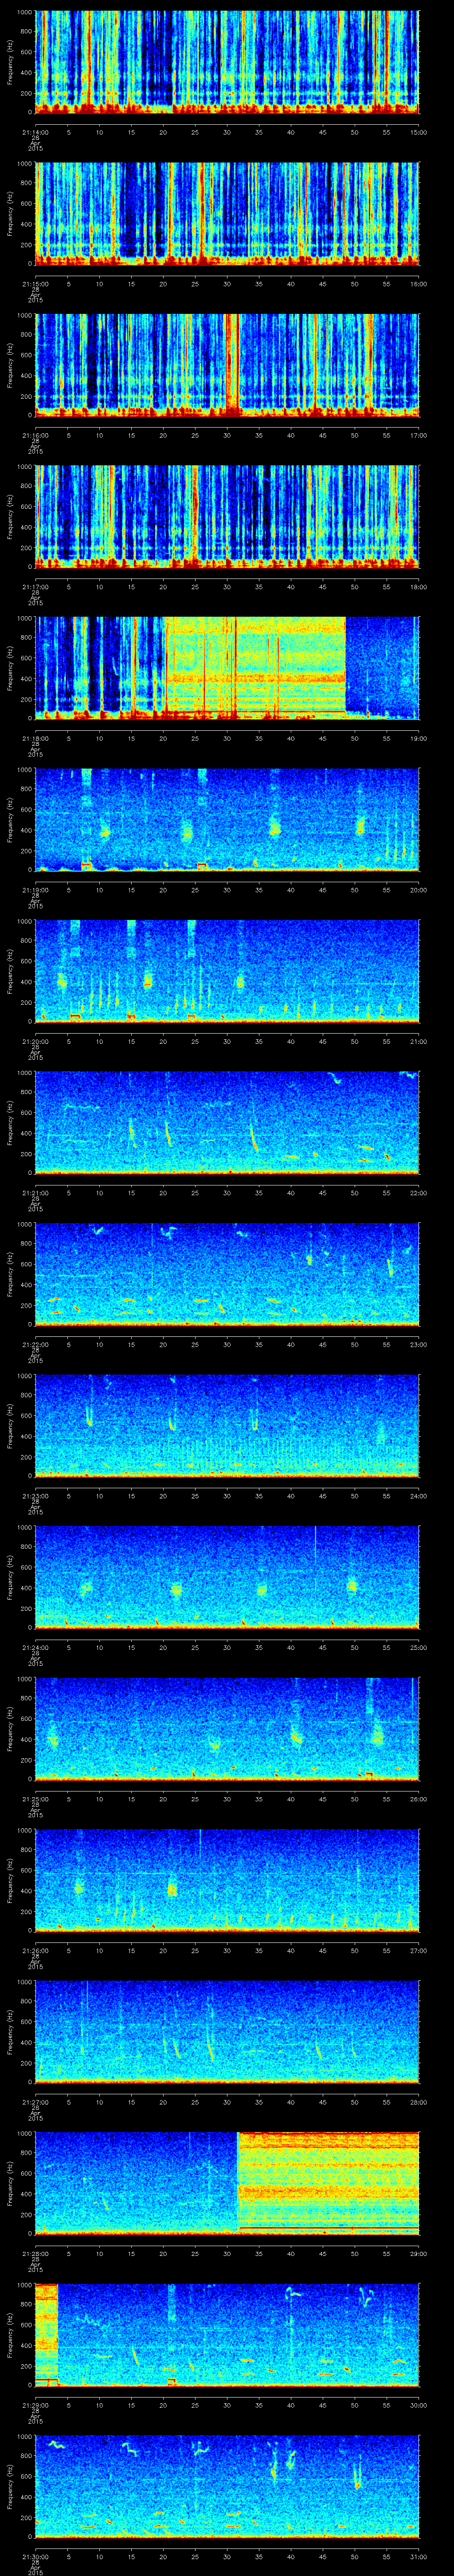This screenshot has width=454, height=2576.
Task: Click the 21:21:00 start time label
Action: (35, 1193)
